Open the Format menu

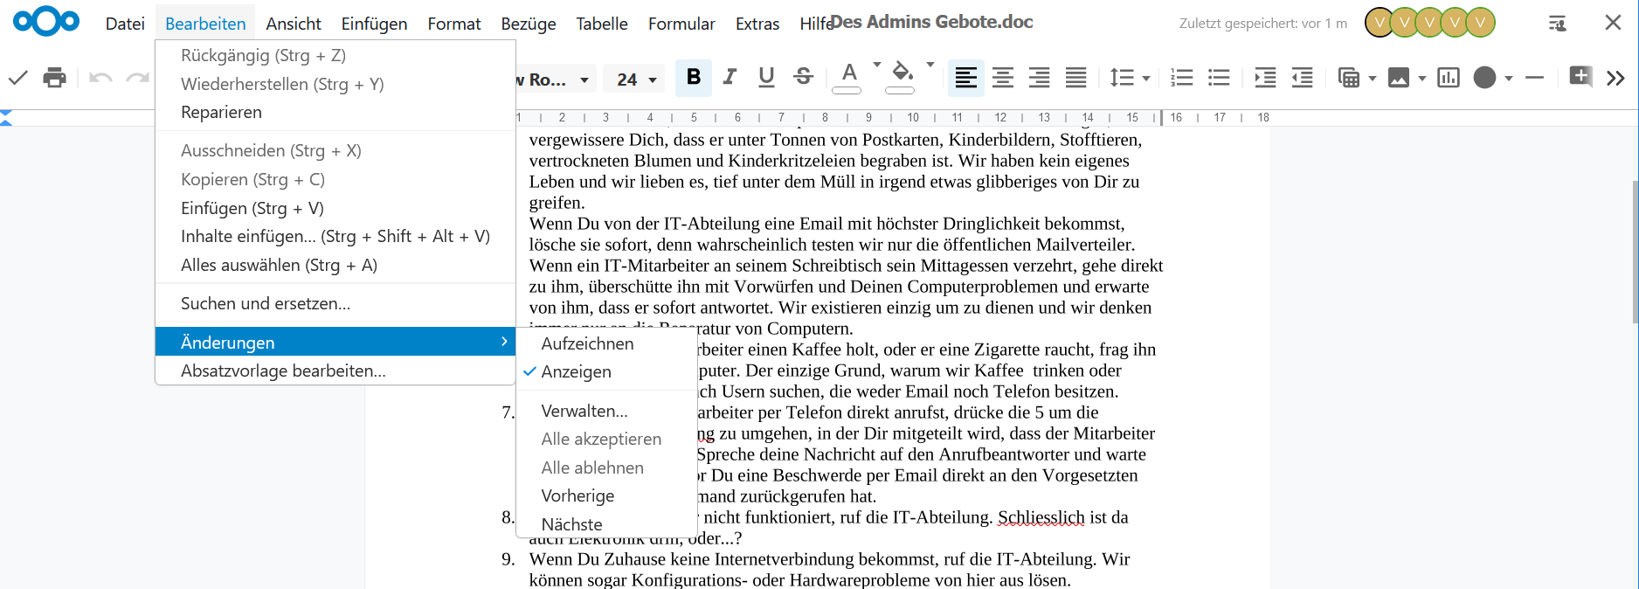[453, 24]
